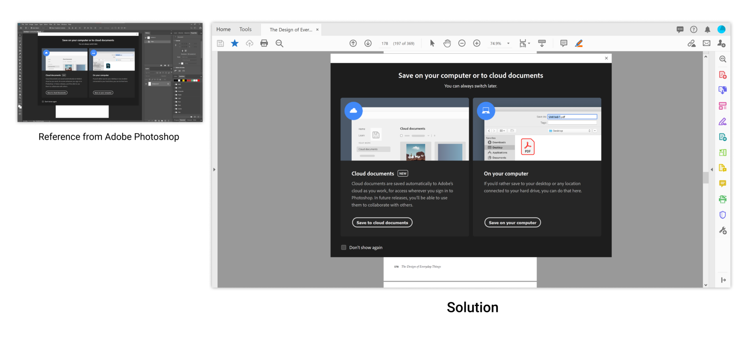Expand the left navigation pane chevron
This screenshot has height=345, width=748.
tap(214, 169)
